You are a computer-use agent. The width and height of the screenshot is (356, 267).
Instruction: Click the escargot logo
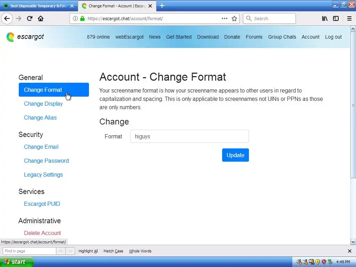pyautogui.click(x=25, y=37)
